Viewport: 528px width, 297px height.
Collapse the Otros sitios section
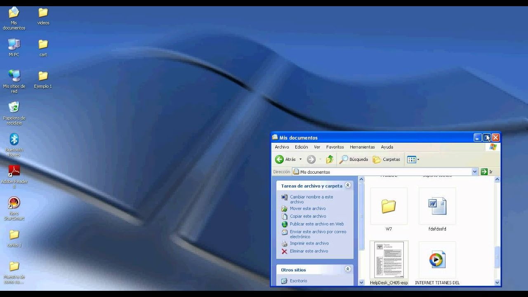348,269
